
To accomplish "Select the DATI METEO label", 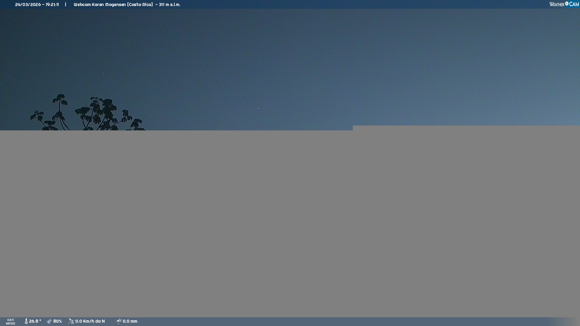I will point(11,321).
